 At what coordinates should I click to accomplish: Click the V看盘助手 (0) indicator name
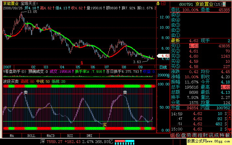coord(15,72)
